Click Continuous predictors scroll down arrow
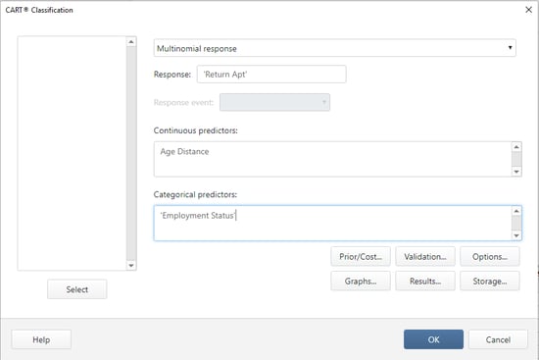The image size is (539, 360). click(516, 172)
